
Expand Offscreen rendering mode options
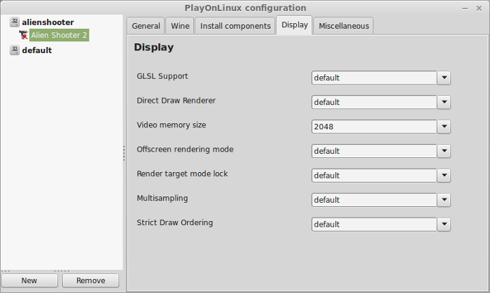tap(444, 151)
